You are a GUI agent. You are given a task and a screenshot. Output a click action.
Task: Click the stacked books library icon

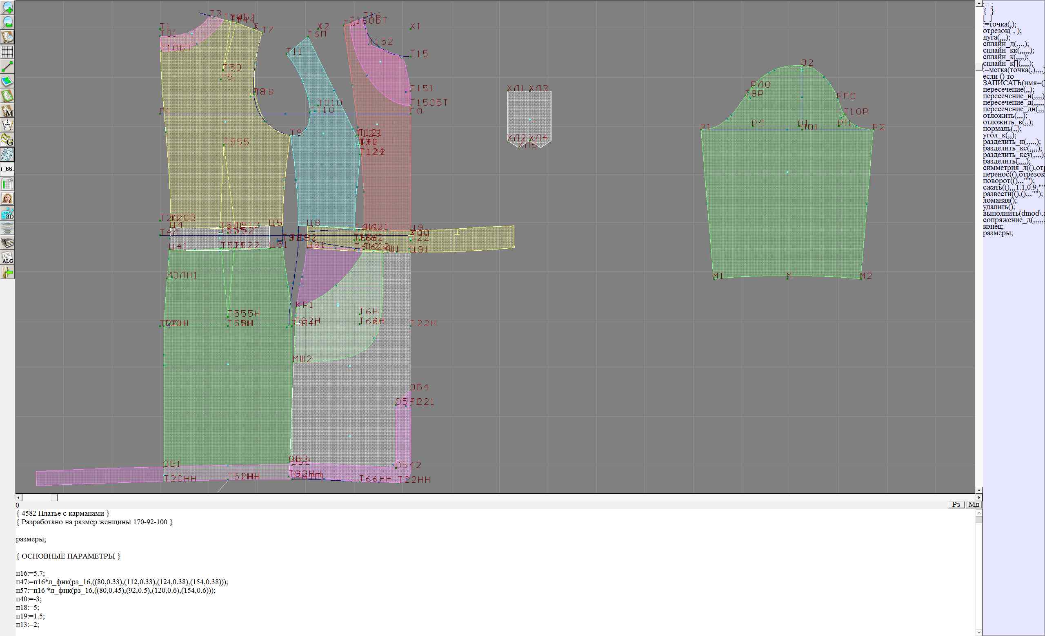click(8, 243)
